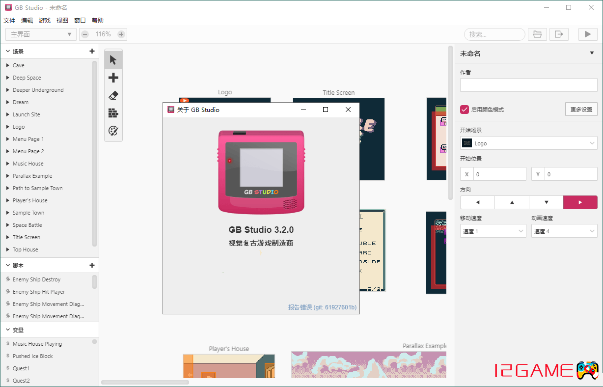Zoom in with the plus button
Image resolution: width=603 pixels, height=387 pixels.
121,34
